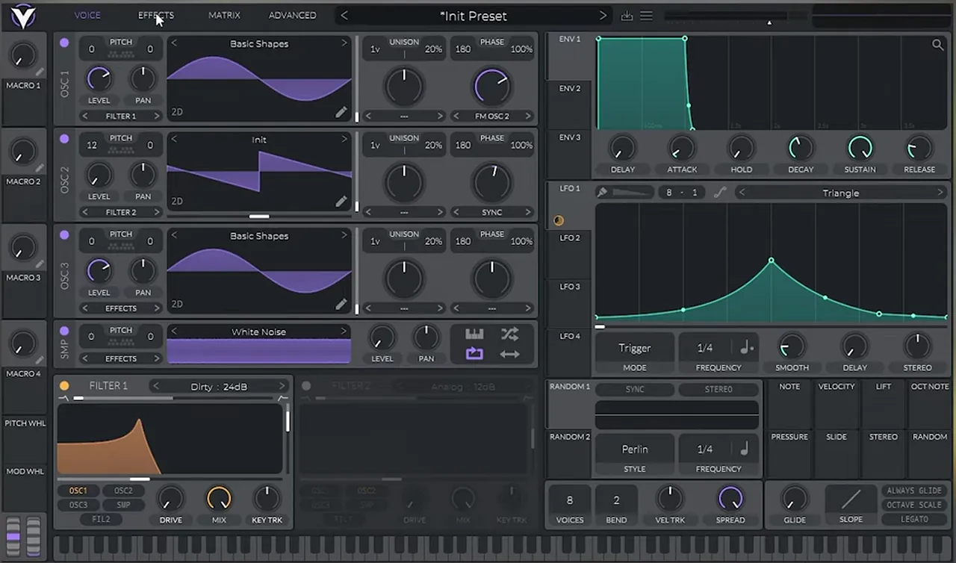956x563 pixels.
Task: Click the glide slope curve icon
Action: (851, 498)
